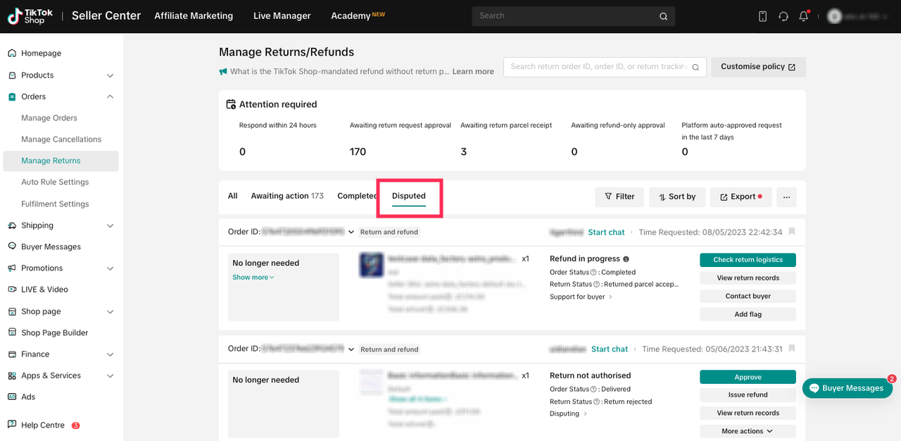Image resolution: width=901 pixels, height=441 pixels.
Task: Open the mobile phone icon in header
Action: (x=762, y=16)
